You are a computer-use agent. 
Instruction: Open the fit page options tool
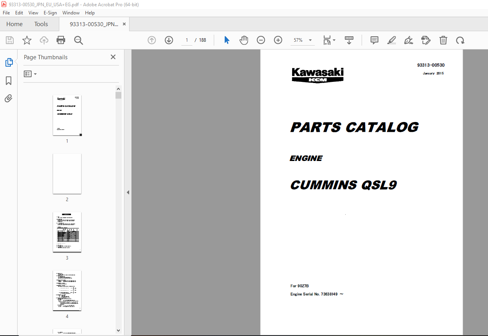[329, 40]
